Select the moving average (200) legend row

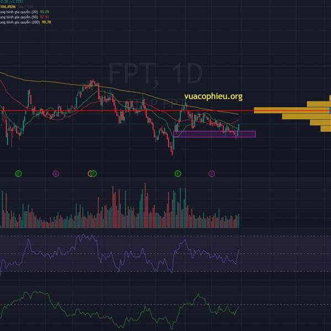click(25, 22)
